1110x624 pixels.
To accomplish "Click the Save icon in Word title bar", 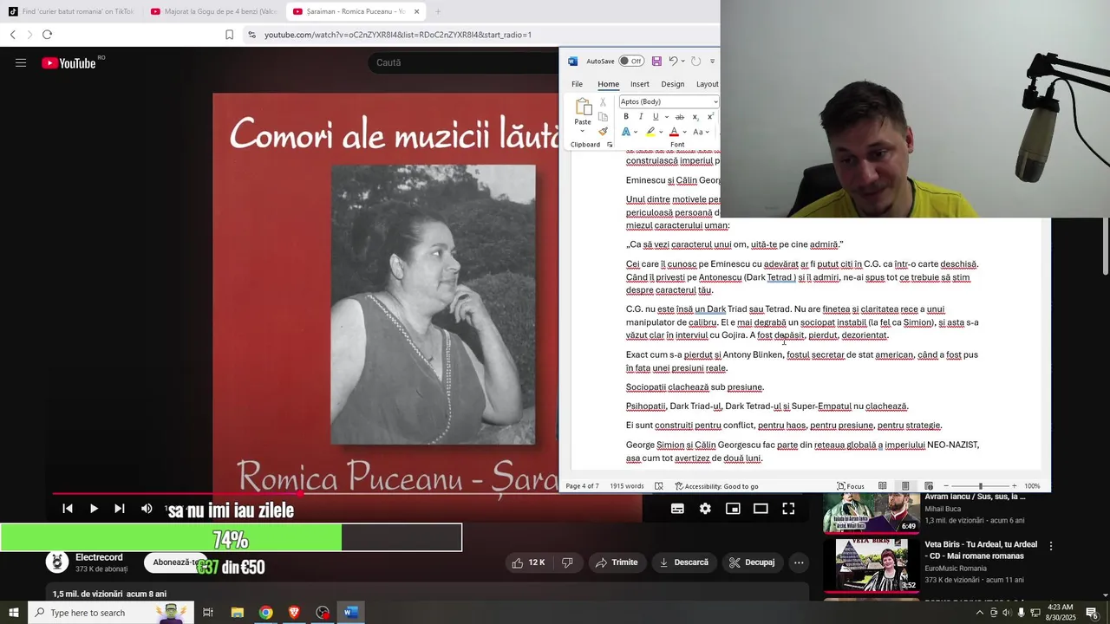I will pyautogui.click(x=656, y=62).
